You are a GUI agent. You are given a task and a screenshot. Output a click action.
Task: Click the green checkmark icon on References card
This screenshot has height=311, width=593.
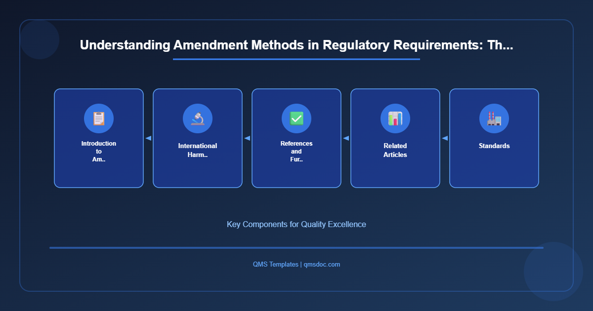coord(296,118)
